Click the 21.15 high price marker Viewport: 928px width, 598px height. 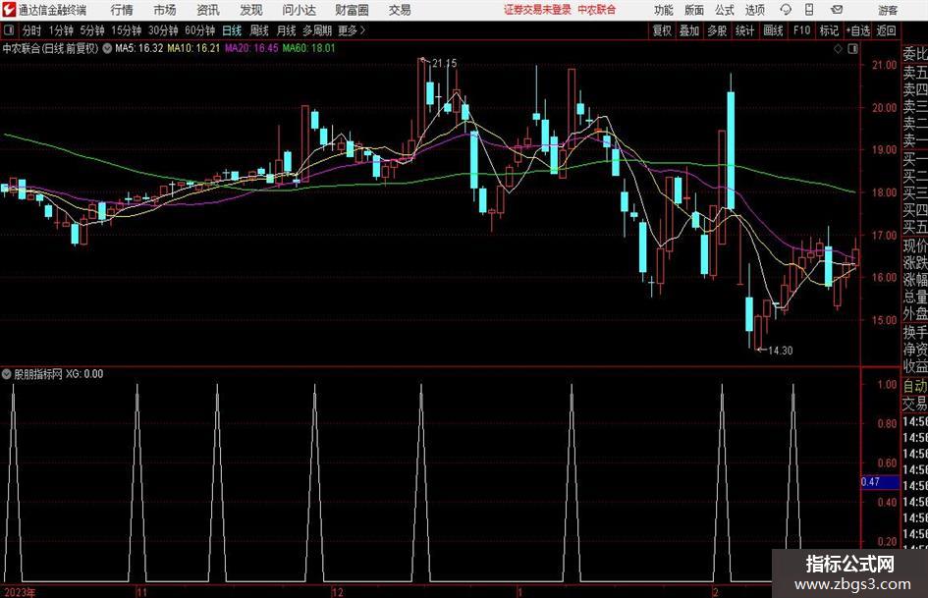click(444, 63)
